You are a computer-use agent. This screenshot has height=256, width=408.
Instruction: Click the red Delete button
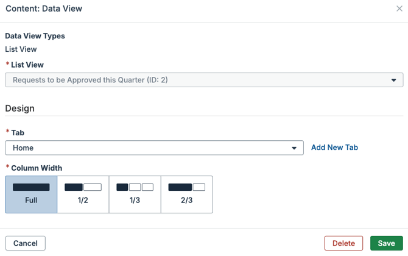[x=343, y=243]
